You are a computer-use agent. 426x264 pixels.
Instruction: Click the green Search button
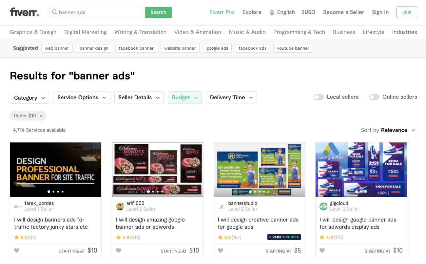pyautogui.click(x=158, y=12)
